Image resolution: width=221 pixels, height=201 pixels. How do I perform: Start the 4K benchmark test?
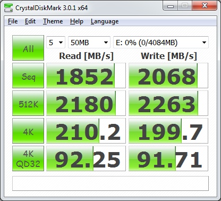pyautogui.click(x=28, y=131)
